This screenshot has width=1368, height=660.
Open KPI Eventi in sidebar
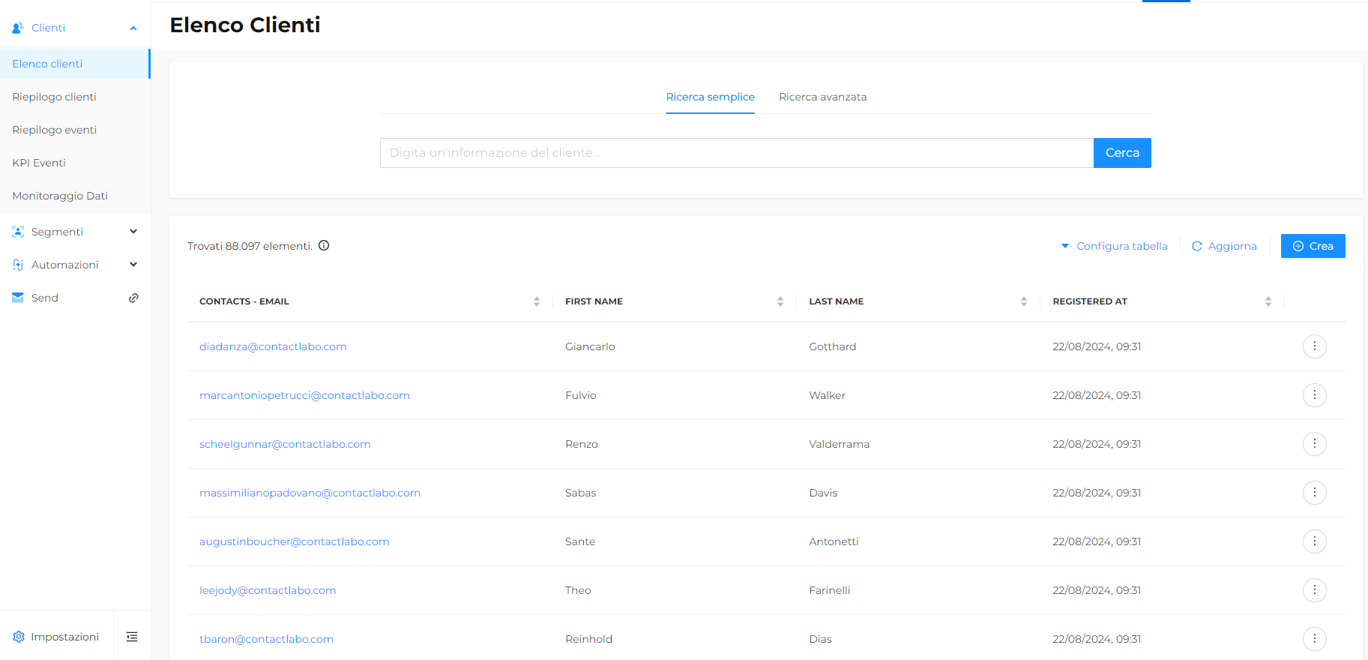click(x=75, y=163)
